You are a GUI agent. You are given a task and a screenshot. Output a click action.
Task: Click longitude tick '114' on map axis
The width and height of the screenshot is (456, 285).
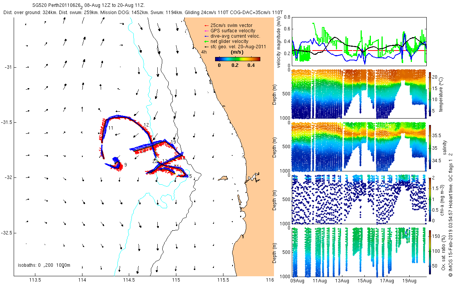[82, 280]
